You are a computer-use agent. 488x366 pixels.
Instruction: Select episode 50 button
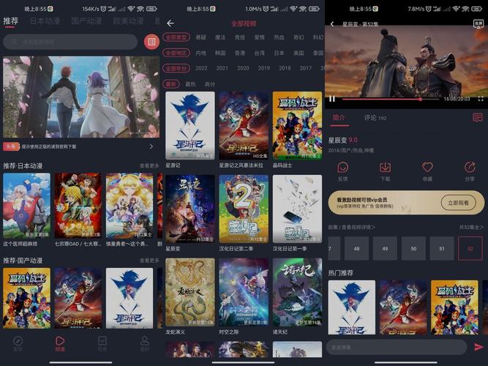click(x=413, y=249)
